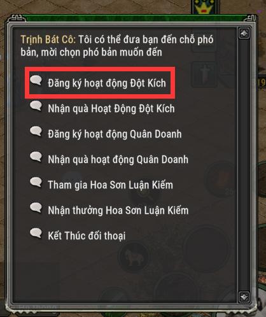Click the scroll down arrow button

point(244,297)
